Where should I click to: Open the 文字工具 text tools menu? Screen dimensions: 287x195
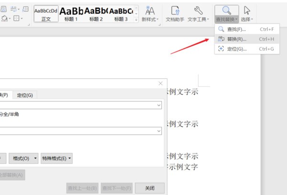[198, 14]
